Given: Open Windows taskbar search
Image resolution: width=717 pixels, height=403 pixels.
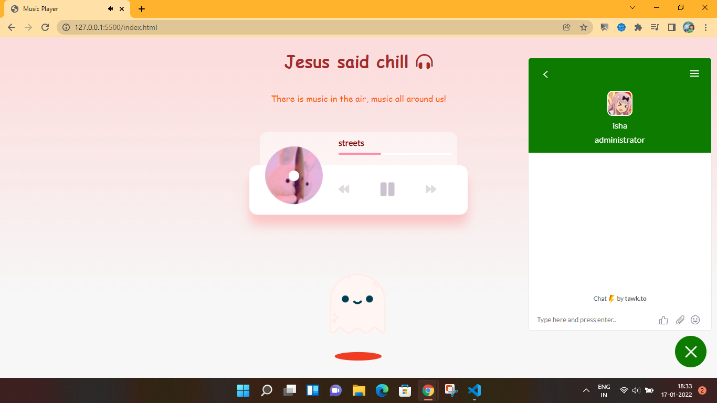Looking at the screenshot, I should click(x=267, y=390).
